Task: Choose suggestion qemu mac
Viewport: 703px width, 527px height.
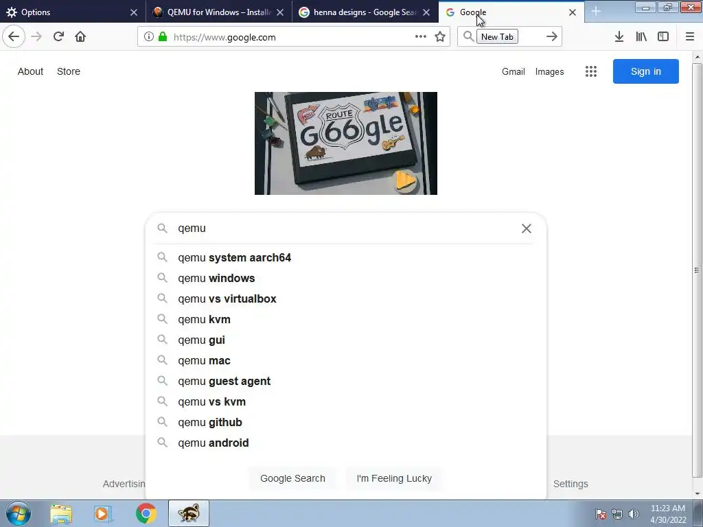Action: 346,361
